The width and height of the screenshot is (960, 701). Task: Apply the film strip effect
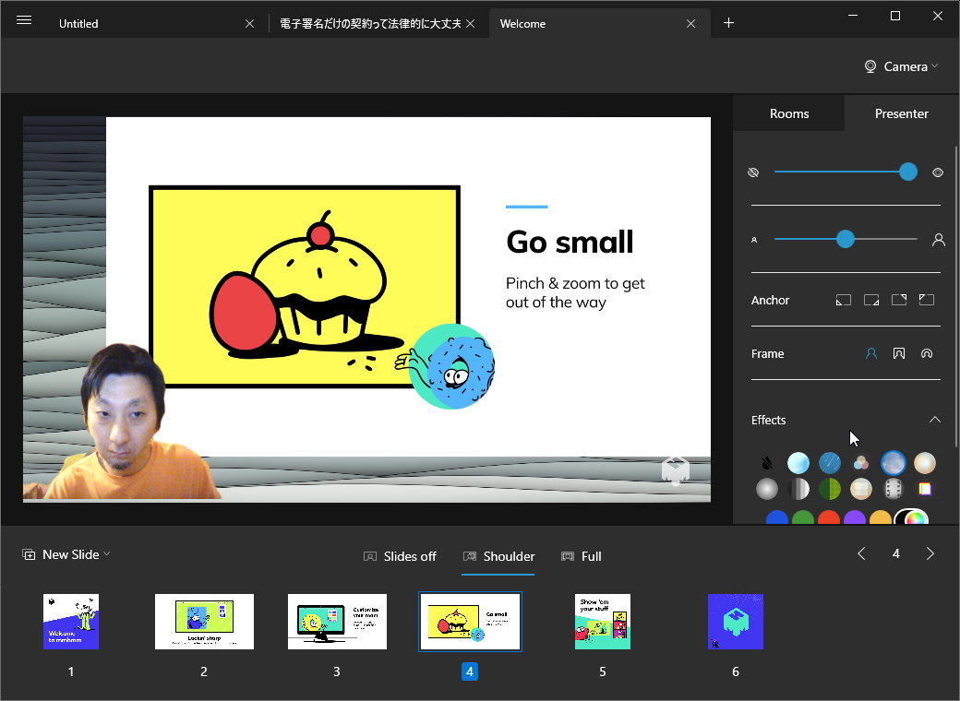[893, 489]
